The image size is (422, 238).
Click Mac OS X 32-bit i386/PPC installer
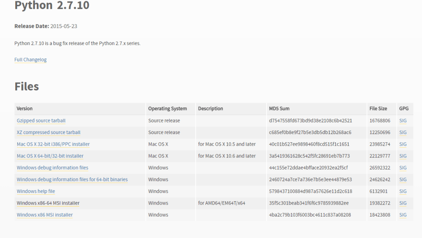click(53, 144)
